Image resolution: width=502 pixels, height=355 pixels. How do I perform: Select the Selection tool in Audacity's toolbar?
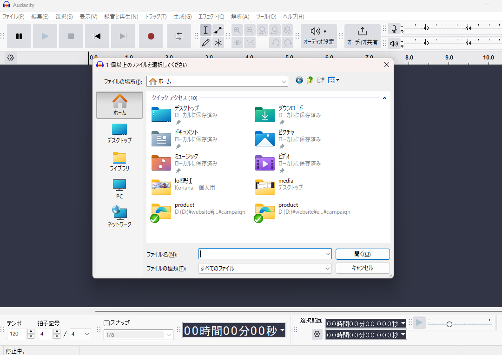point(205,30)
